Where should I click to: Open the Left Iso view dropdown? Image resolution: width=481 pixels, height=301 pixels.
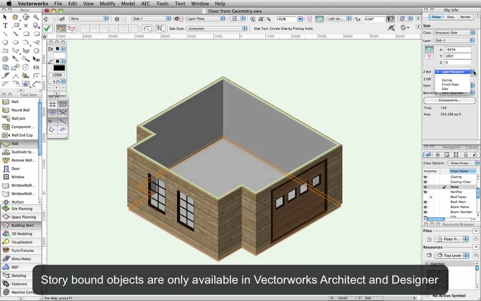338,19
